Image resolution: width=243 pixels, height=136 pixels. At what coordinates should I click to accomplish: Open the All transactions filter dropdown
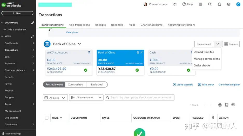[86, 98]
